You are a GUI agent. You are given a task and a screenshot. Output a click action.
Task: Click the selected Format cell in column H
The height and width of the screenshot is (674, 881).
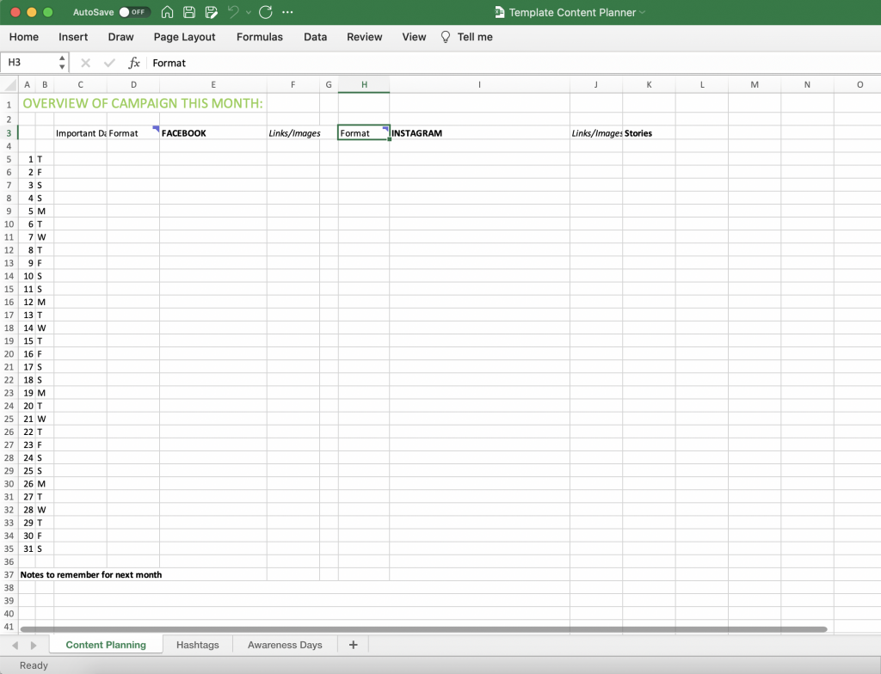pos(364,133)
